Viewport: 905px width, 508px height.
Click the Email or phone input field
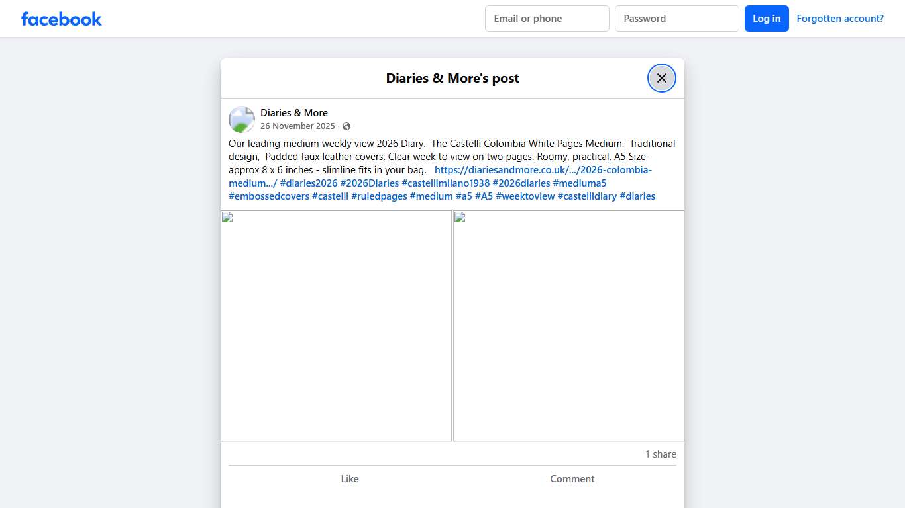[547, 19]
